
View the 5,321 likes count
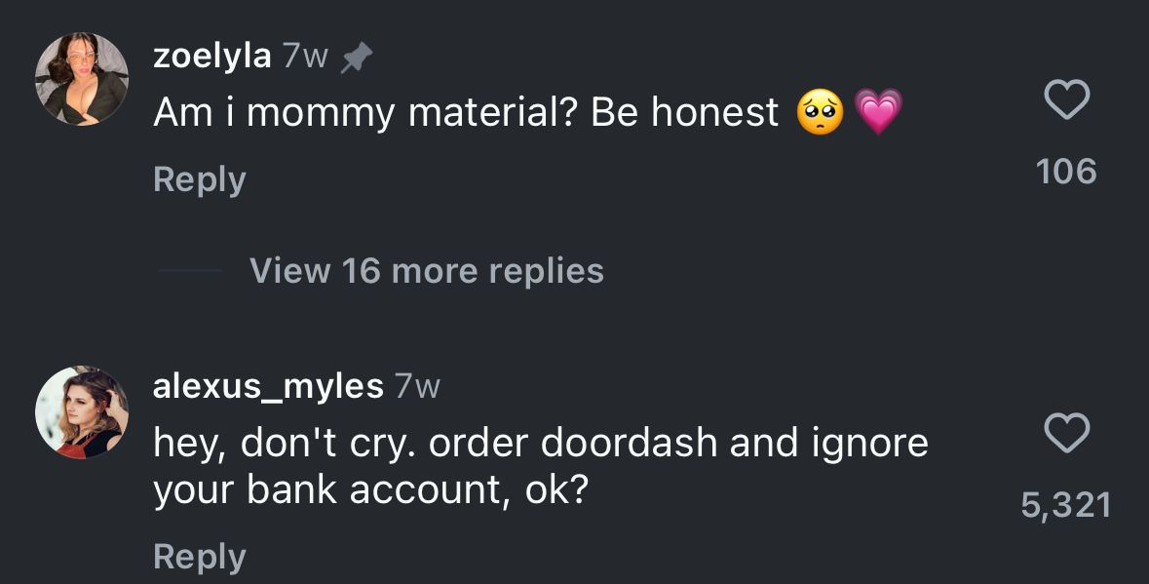click(x=1066, y=505)
